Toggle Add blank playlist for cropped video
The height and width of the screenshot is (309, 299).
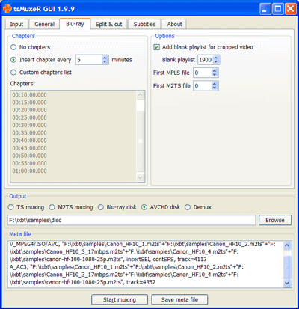point(203,47)
